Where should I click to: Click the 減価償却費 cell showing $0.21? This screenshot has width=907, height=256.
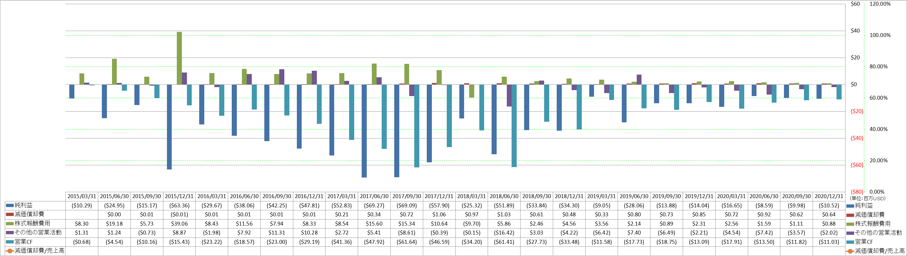click(x=342, y=215)
